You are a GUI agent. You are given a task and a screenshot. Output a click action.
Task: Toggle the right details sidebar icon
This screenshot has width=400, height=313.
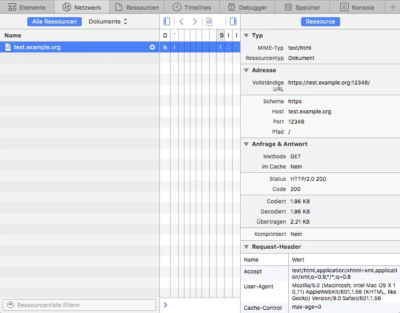[233, 21]
